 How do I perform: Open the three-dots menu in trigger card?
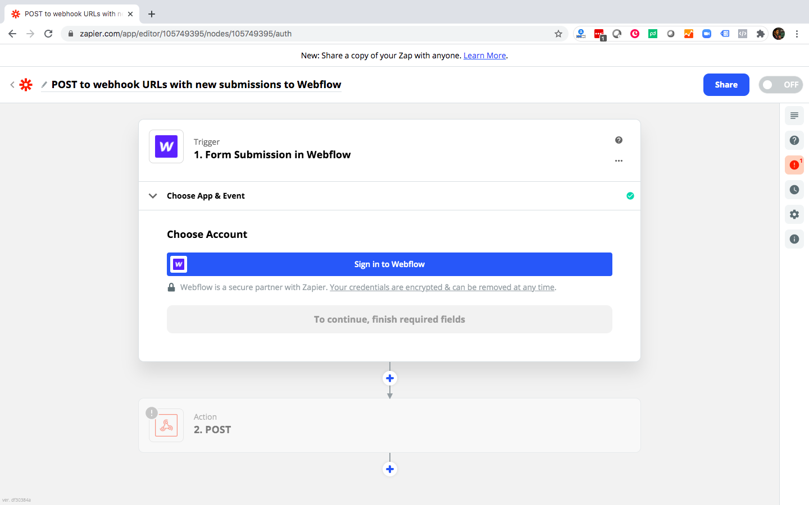(619, 161)
